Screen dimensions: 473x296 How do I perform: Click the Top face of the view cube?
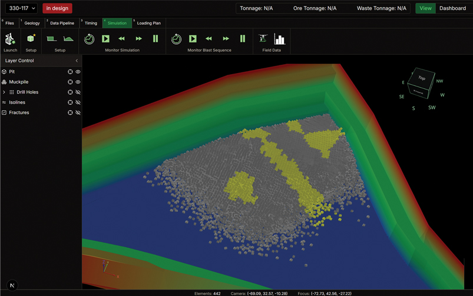[422, 78]
